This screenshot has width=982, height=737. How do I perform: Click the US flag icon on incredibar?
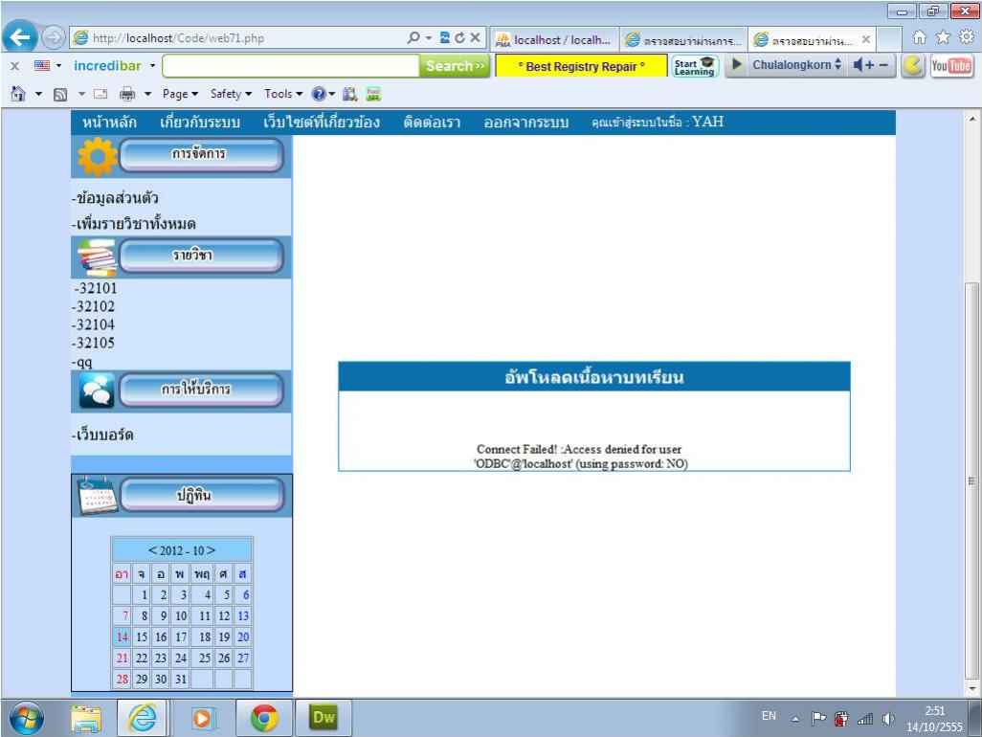click(x=42, y=65)
